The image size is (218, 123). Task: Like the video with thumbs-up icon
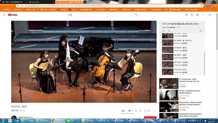tap(123, 111)
